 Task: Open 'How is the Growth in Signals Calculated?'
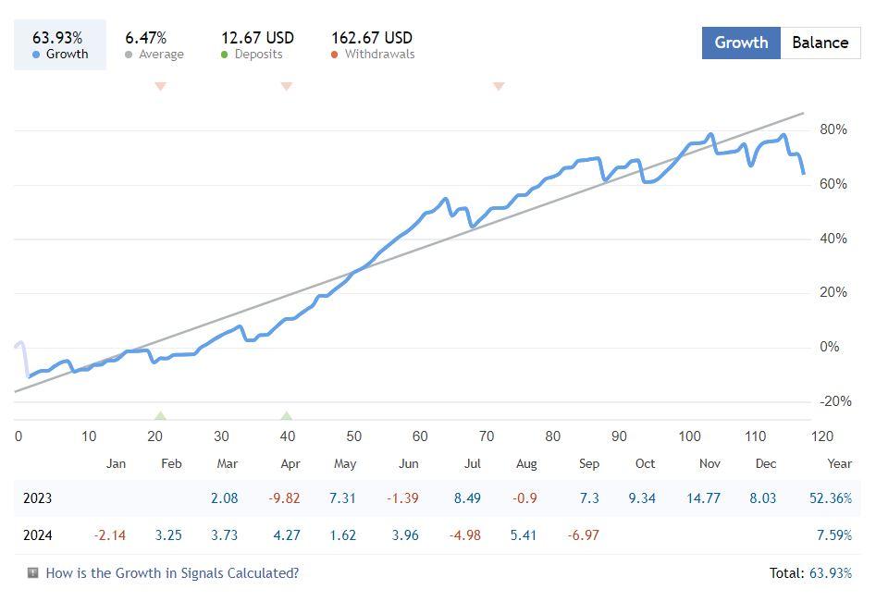pos(172,573)
